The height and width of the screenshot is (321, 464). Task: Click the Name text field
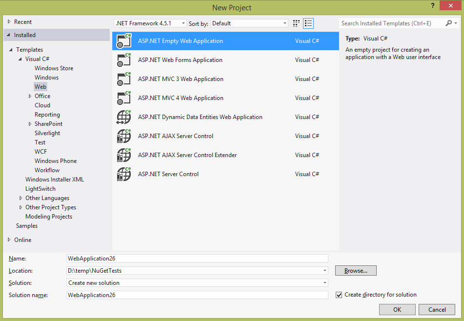coord(198,258)
